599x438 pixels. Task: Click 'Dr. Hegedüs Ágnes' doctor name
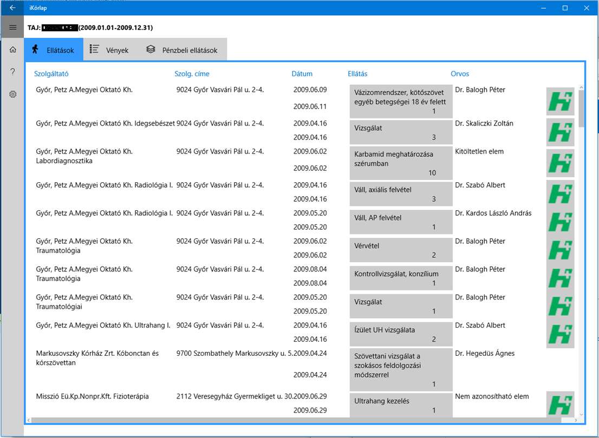coord(484,353)
